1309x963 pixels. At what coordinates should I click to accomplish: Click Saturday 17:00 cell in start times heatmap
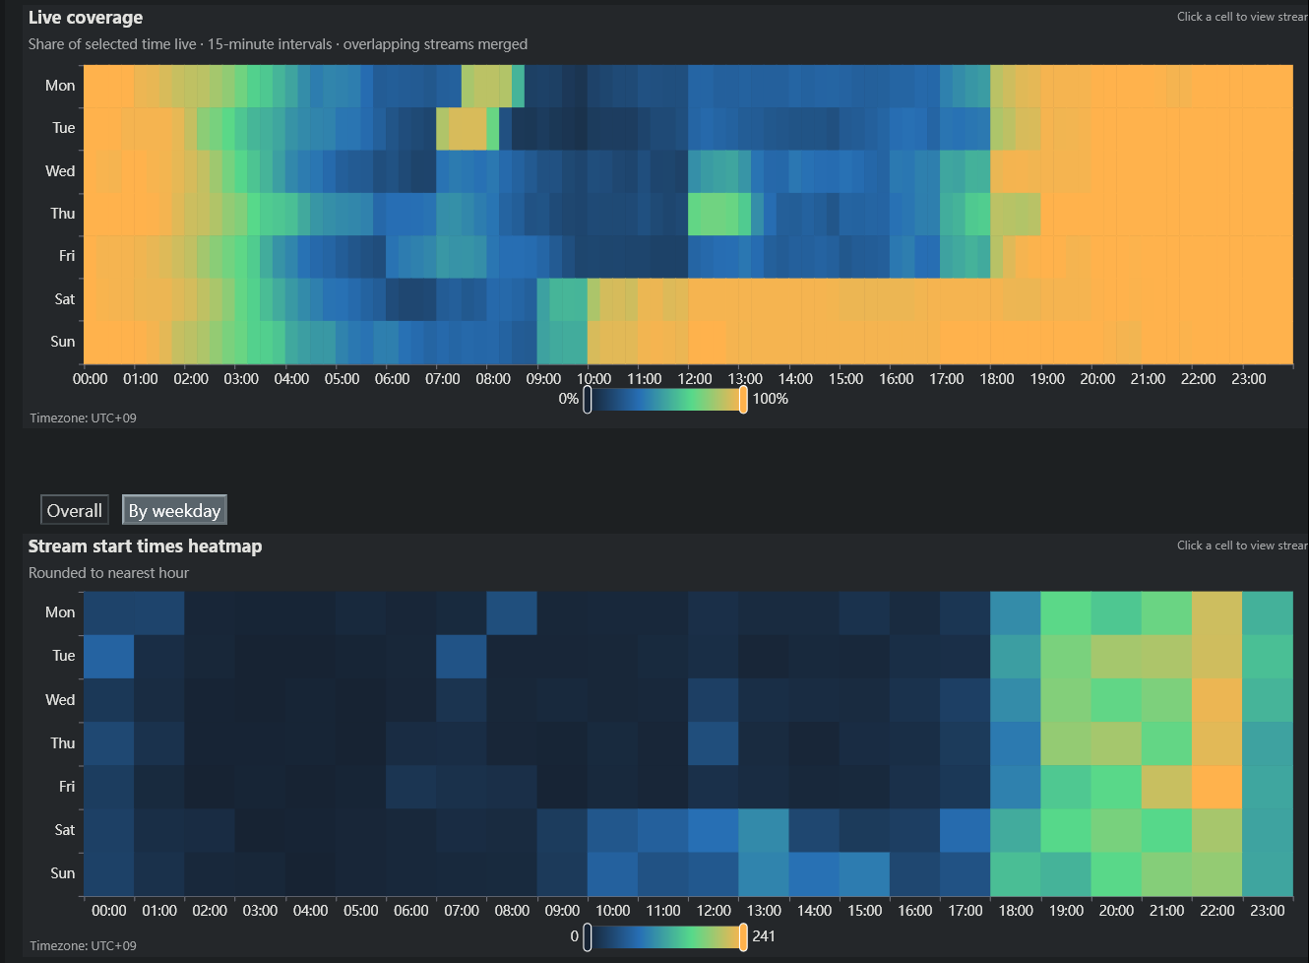click(x=966, y=830)
